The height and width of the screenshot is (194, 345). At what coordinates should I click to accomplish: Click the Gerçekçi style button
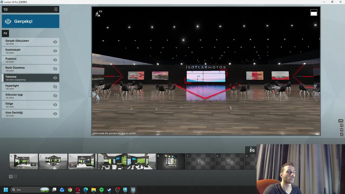point(30,21)
